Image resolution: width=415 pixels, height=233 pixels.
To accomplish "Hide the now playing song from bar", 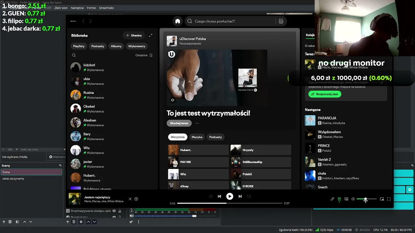I will coord(130,199).
